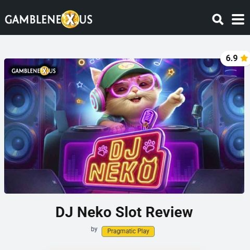Click the purple neon microphone

148,119
